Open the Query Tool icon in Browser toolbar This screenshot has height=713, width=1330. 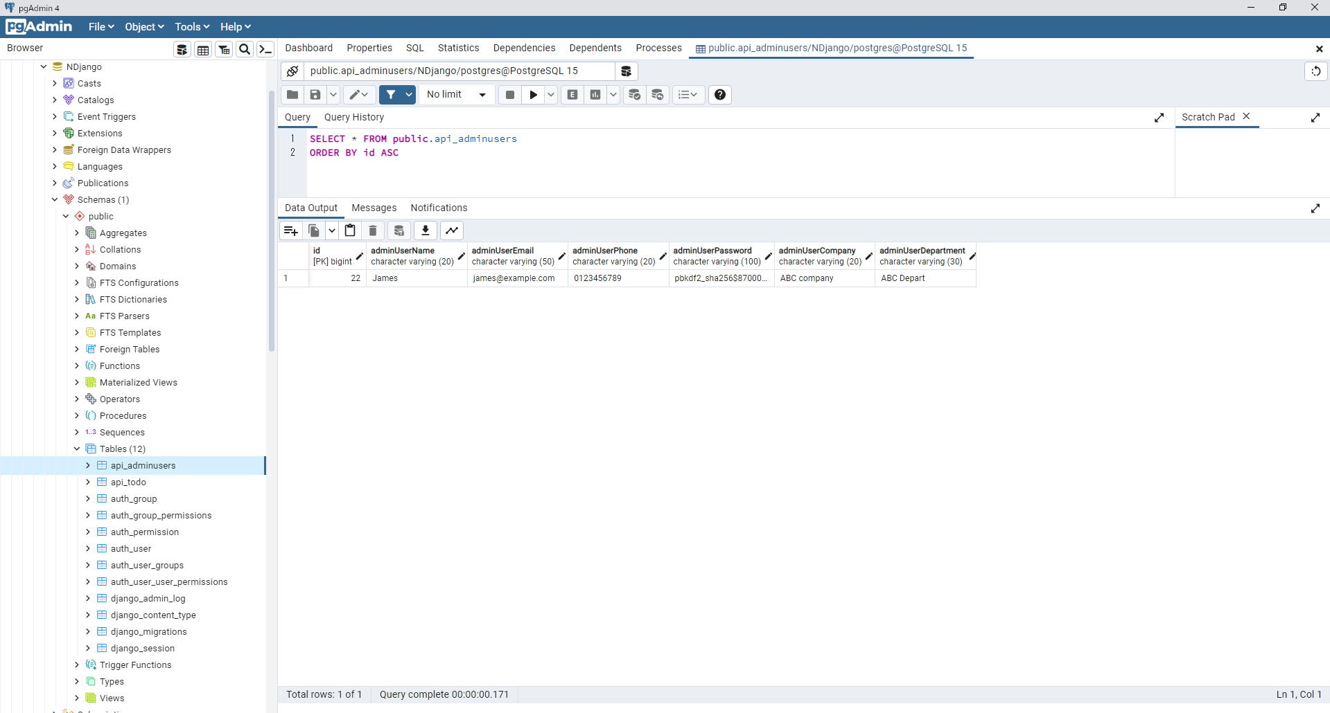(x=182, y=49)
